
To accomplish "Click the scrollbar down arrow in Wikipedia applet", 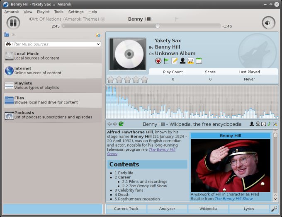I will pyautogui.click(x=275, y=199).
